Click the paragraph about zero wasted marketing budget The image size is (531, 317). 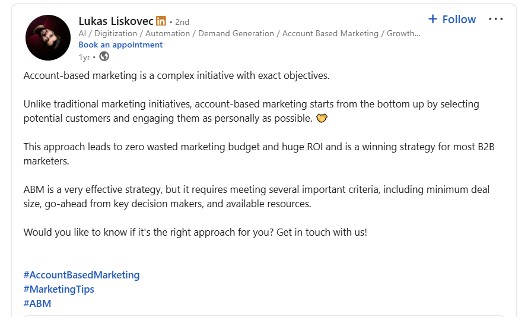259,154
